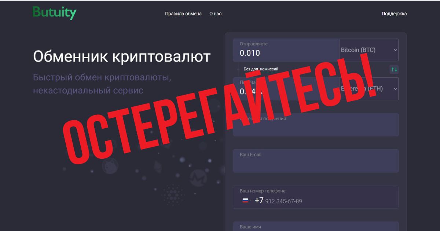This screenshot has height=231, width=440.
Task: Swap currencies with the green arrows icon
Action: tap(394, 69)
